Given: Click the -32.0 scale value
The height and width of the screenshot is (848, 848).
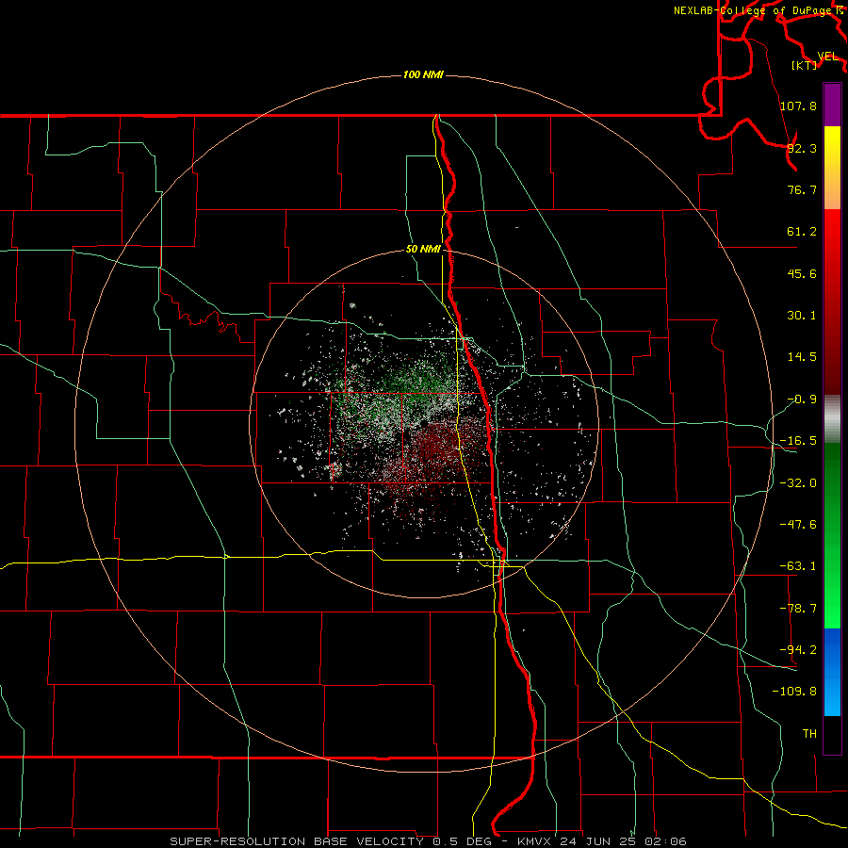Looking at the screenshot, I should [798, 483].
